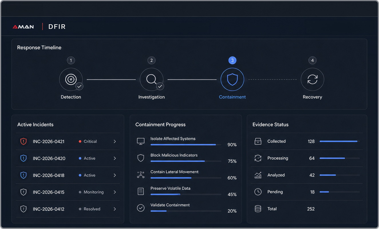Click the Total count 252
Screen dimensions: 379x229
pyautogui.click(x=311, y=209)
